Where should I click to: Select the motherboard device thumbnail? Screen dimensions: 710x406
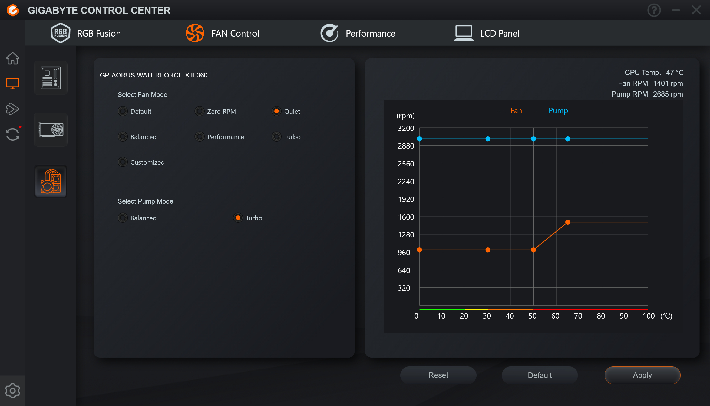pyautogui.click(x=51, y=78)
